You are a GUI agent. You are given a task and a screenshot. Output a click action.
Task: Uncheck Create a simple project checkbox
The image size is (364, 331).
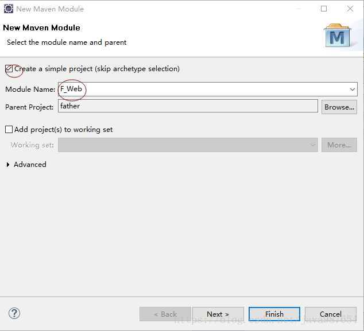click(x=9, y=69)
